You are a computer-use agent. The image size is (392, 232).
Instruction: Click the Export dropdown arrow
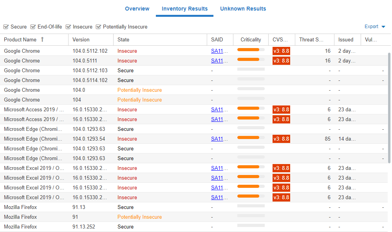(x=383, y=27)
